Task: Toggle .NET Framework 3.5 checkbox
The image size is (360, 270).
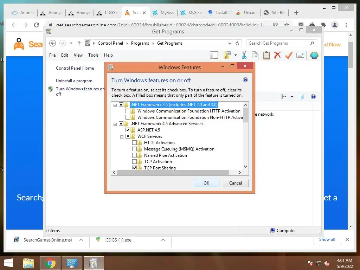Action: (121, 105)
